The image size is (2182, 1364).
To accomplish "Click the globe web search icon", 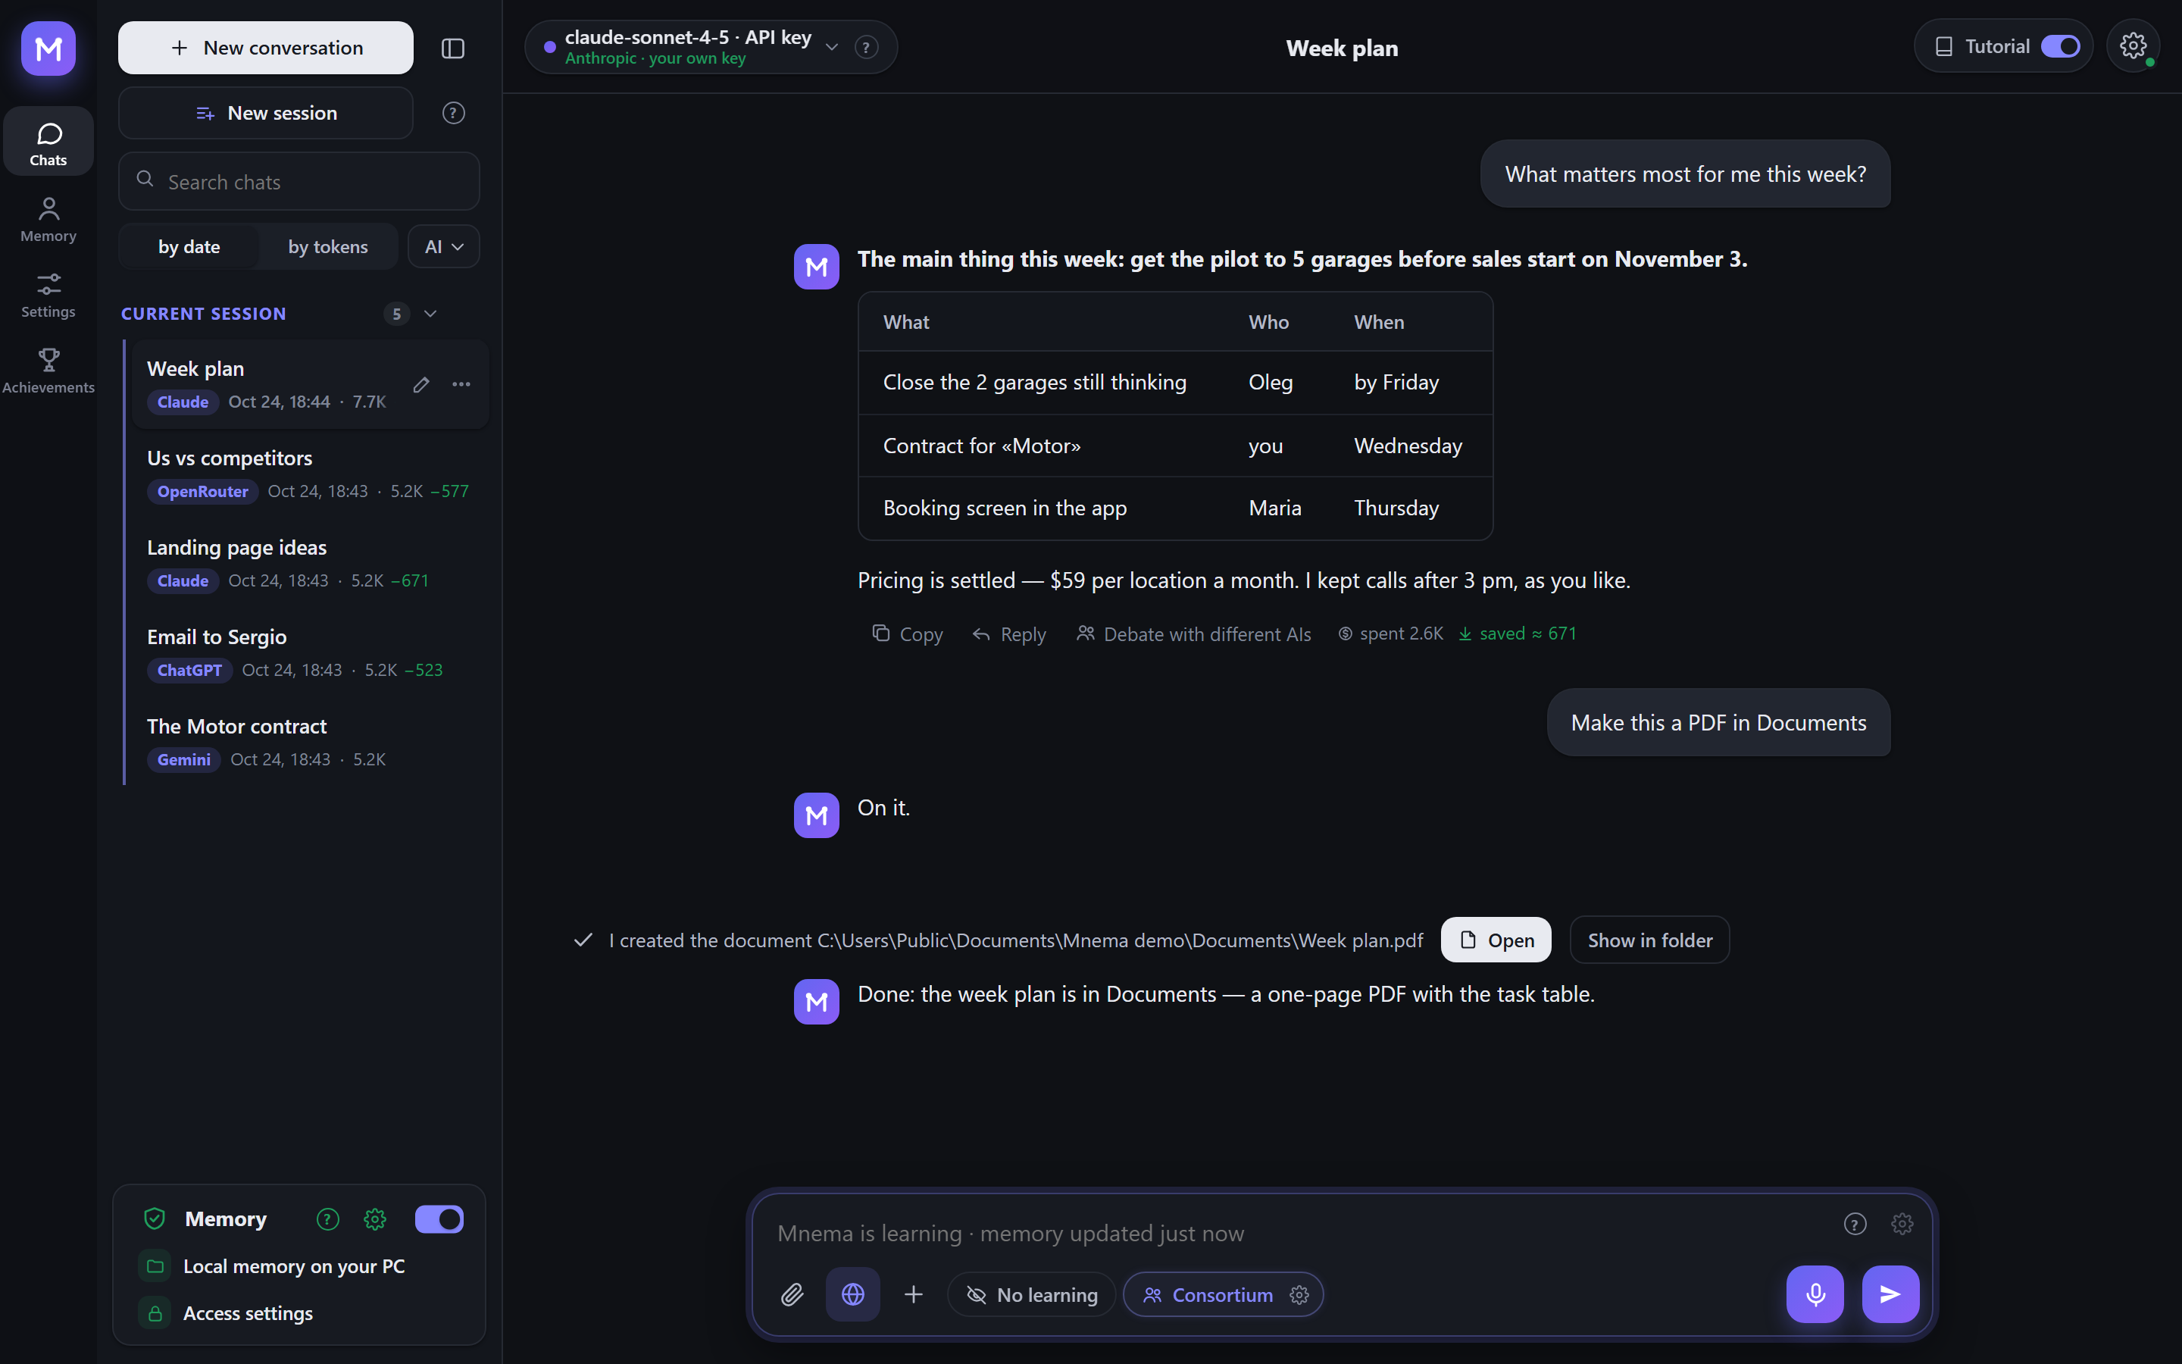I will (x=852, y=1294).
